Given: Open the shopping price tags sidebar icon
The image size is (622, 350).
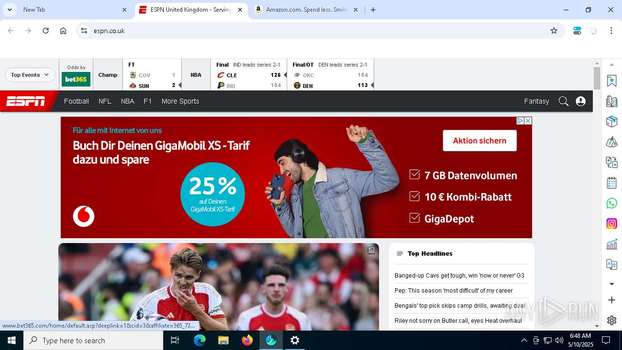Looking at the screenshot, I should tap(612, 142).
